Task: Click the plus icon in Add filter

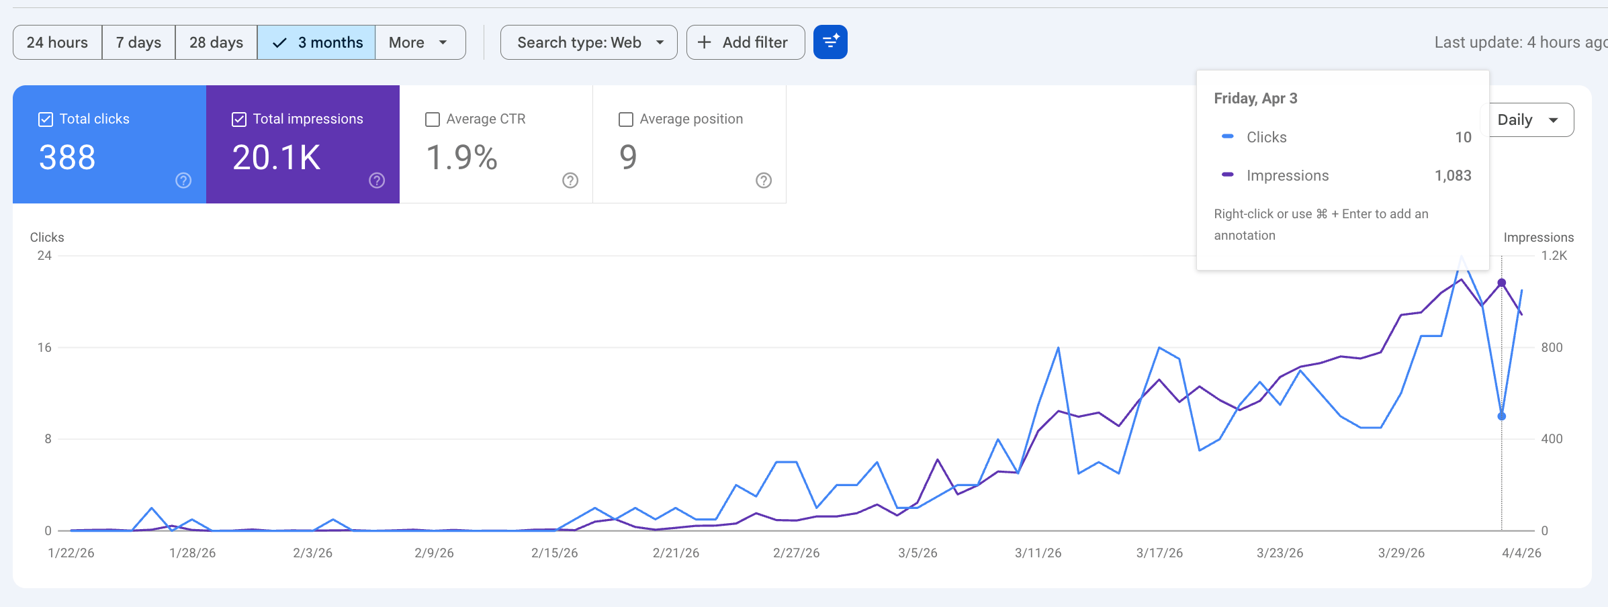Action: (x=704, y=42)
